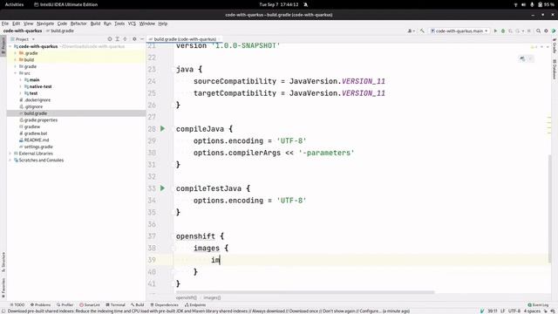Viewport: 558px width, 314px height.
Task: Click the Run with Coverage icon
Action: tap(510, 31)
